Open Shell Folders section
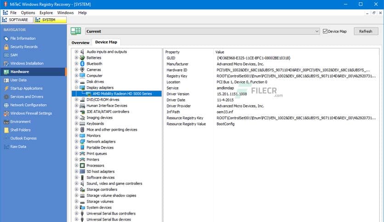The height and width of the screenshot is (222, 384). [20, 130]
